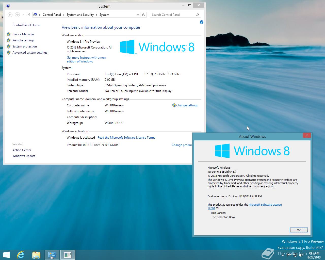325x260 pixels.
Task: Click the search magnifier icon
Action: click(x=198, y=15)
